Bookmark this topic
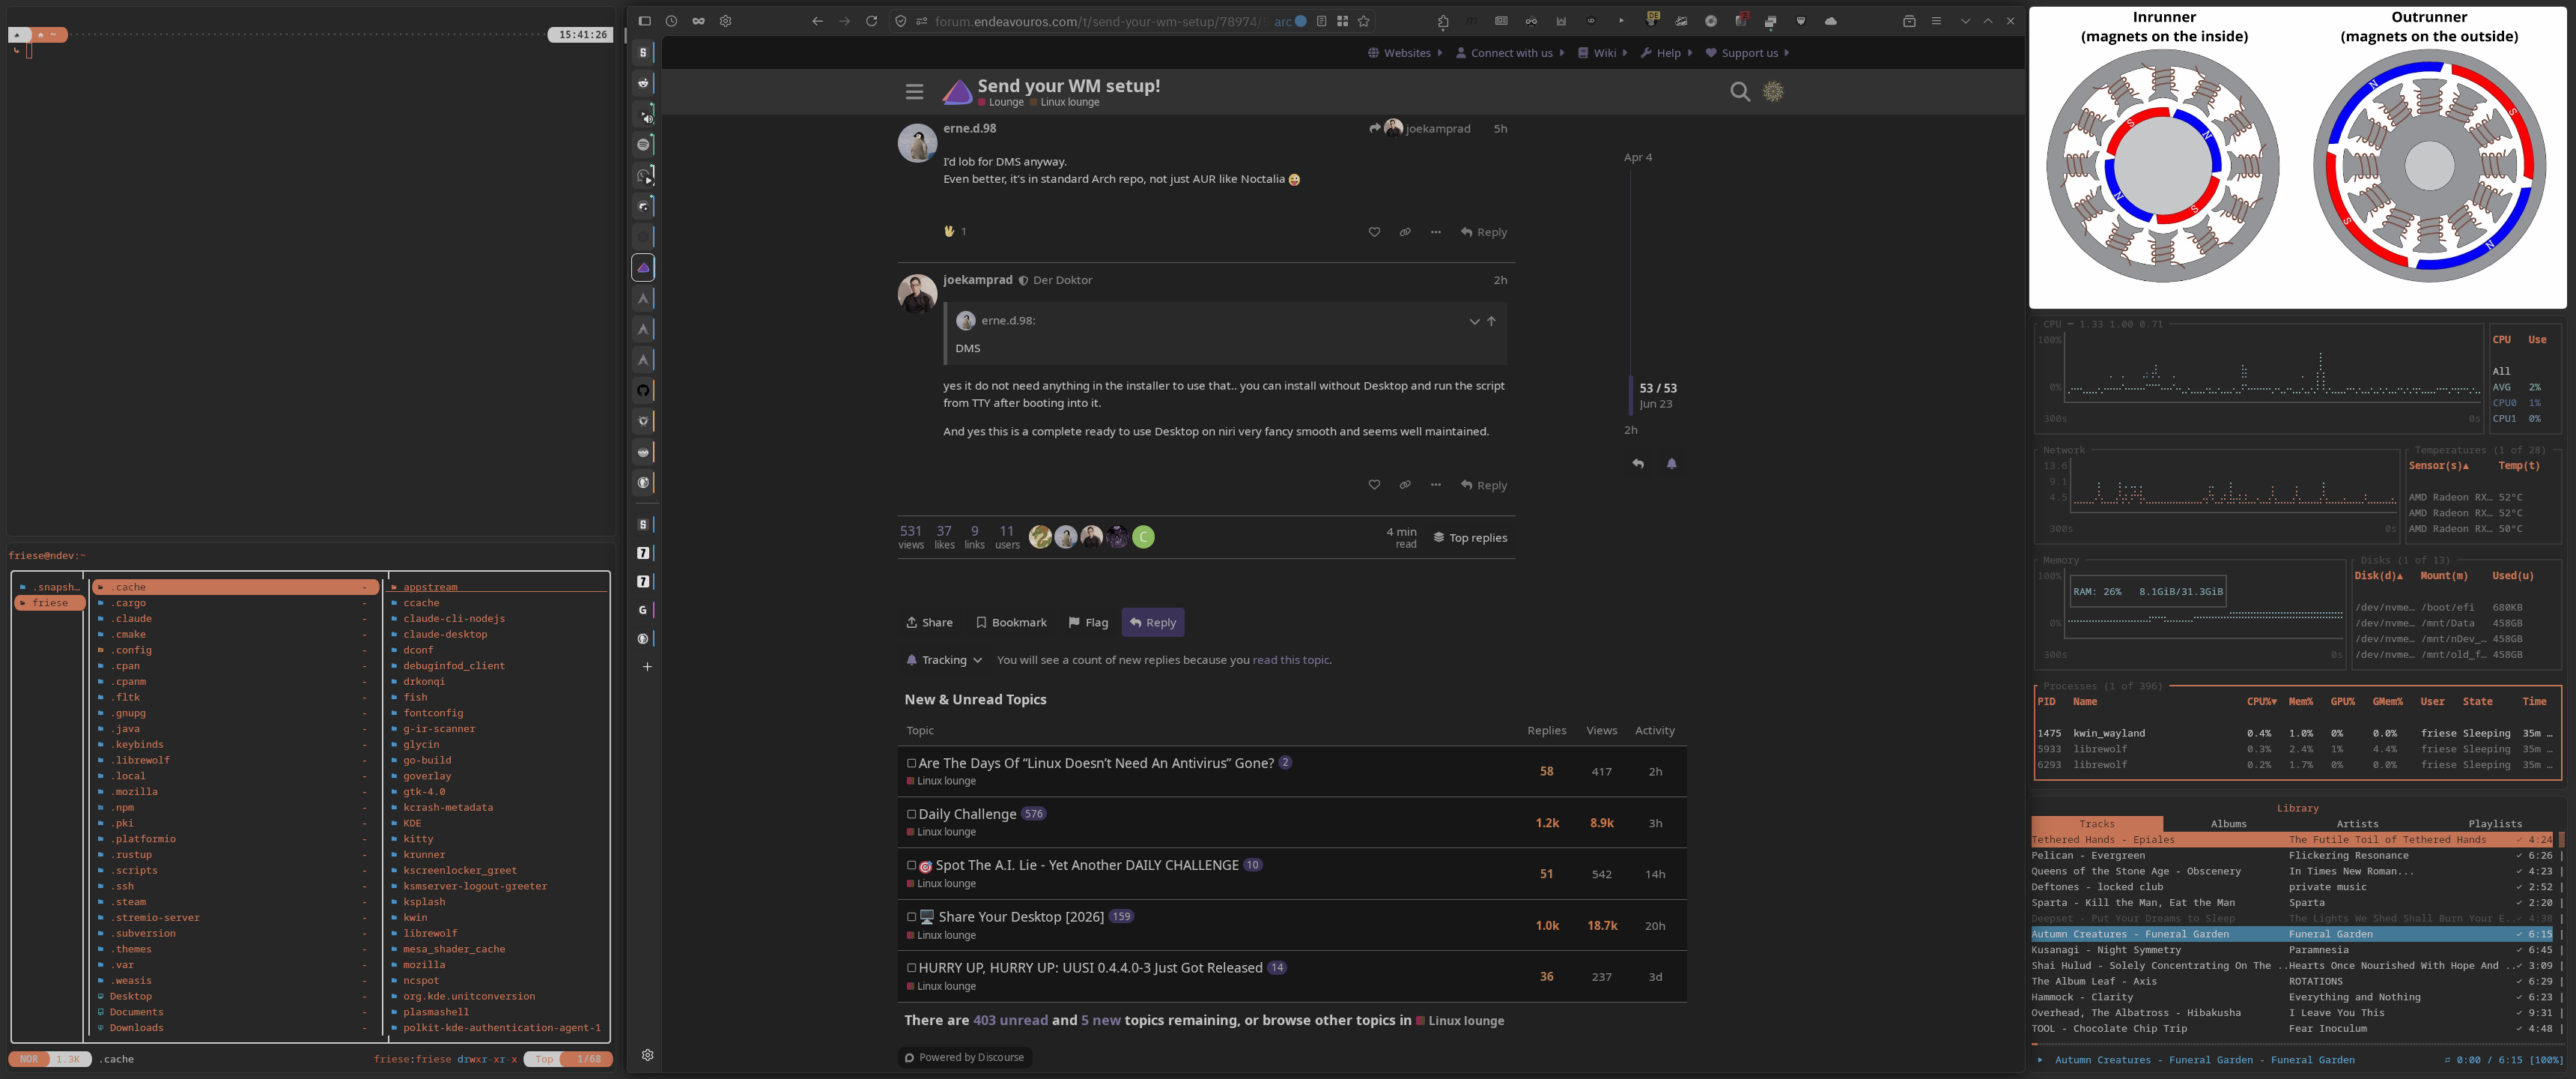The image size is (2576, 1079). [x=1011, y=623]
